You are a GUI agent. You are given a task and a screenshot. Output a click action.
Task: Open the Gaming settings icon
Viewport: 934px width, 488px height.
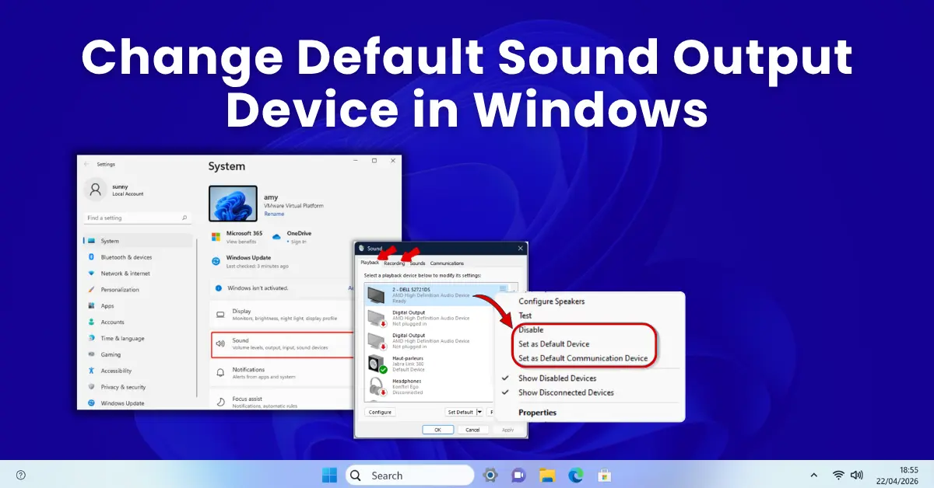90,354
